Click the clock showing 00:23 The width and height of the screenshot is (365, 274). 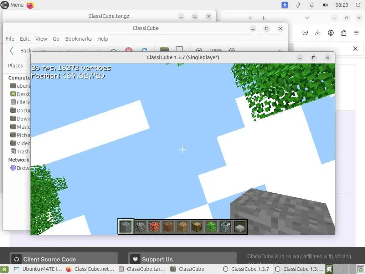coord(342,5)
